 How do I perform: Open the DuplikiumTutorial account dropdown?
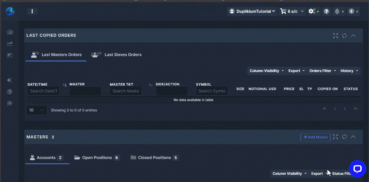pyautogui.click(x=251, y=11)
